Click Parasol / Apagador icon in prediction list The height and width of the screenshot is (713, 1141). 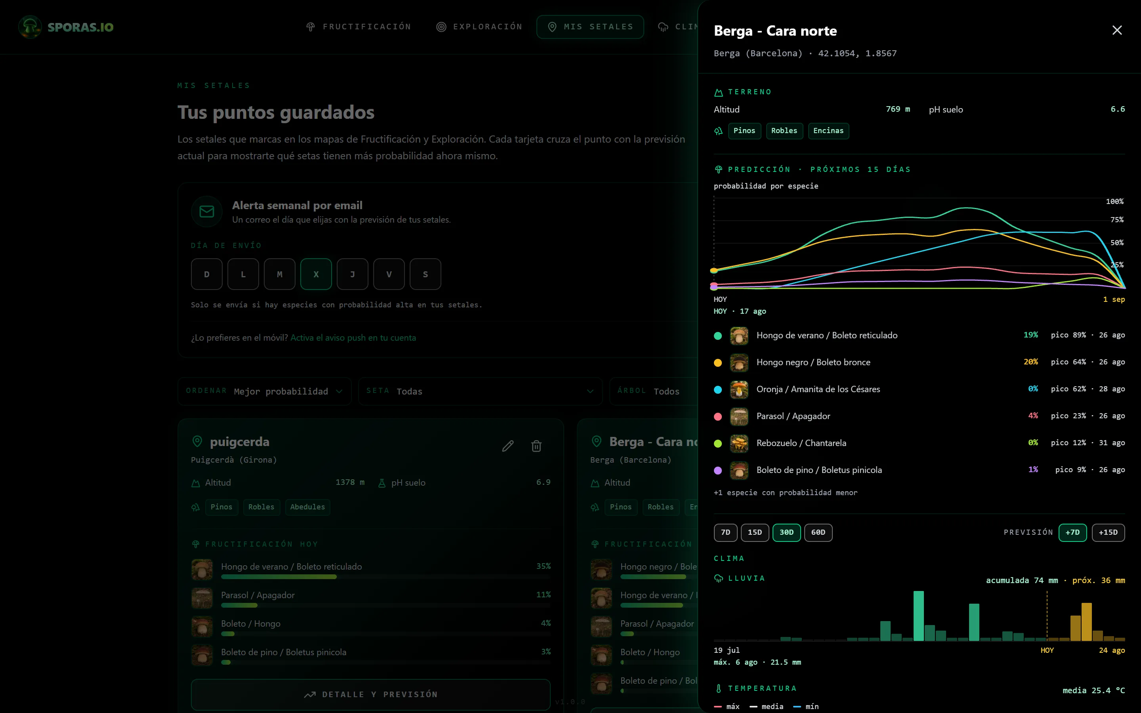coord(739,416)
